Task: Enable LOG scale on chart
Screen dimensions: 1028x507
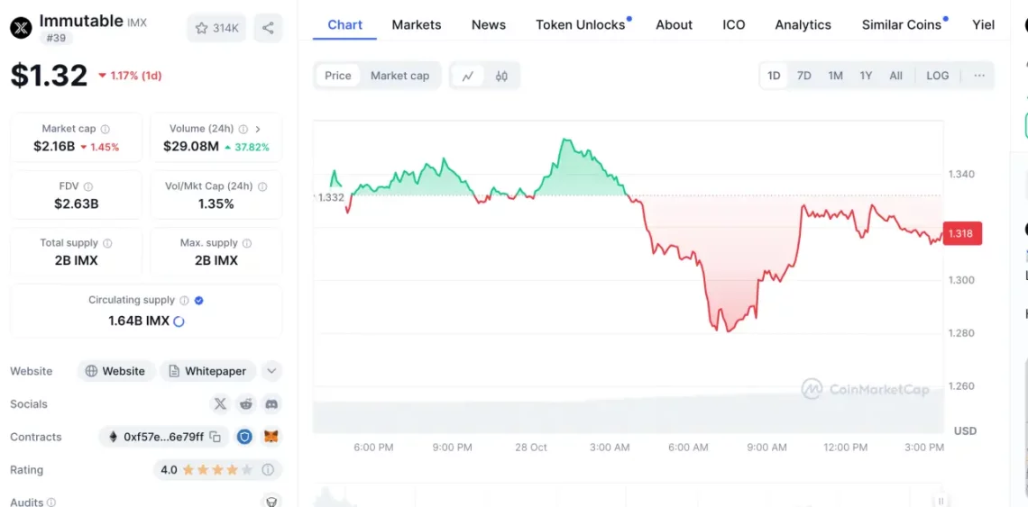Action: 937,76
